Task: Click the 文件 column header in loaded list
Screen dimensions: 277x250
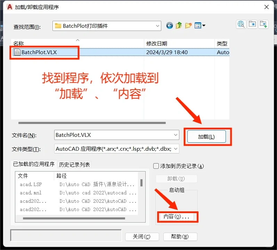Action: (x=35, y=176)
